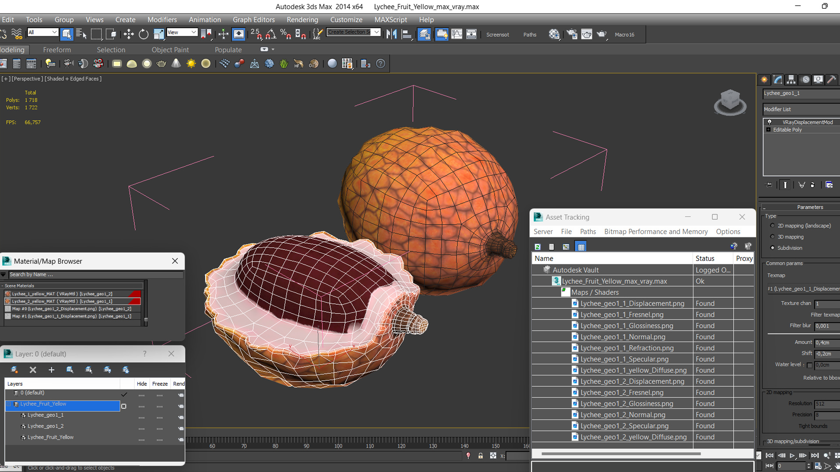
Task: Collapse Scene Materials group
Action: (x=2, y=286)
